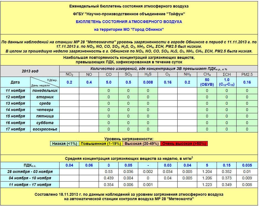Click the "50 (ОБУВ)" limit value for CH₄
This screenshot has height=206, width=259.
point(207,82)
